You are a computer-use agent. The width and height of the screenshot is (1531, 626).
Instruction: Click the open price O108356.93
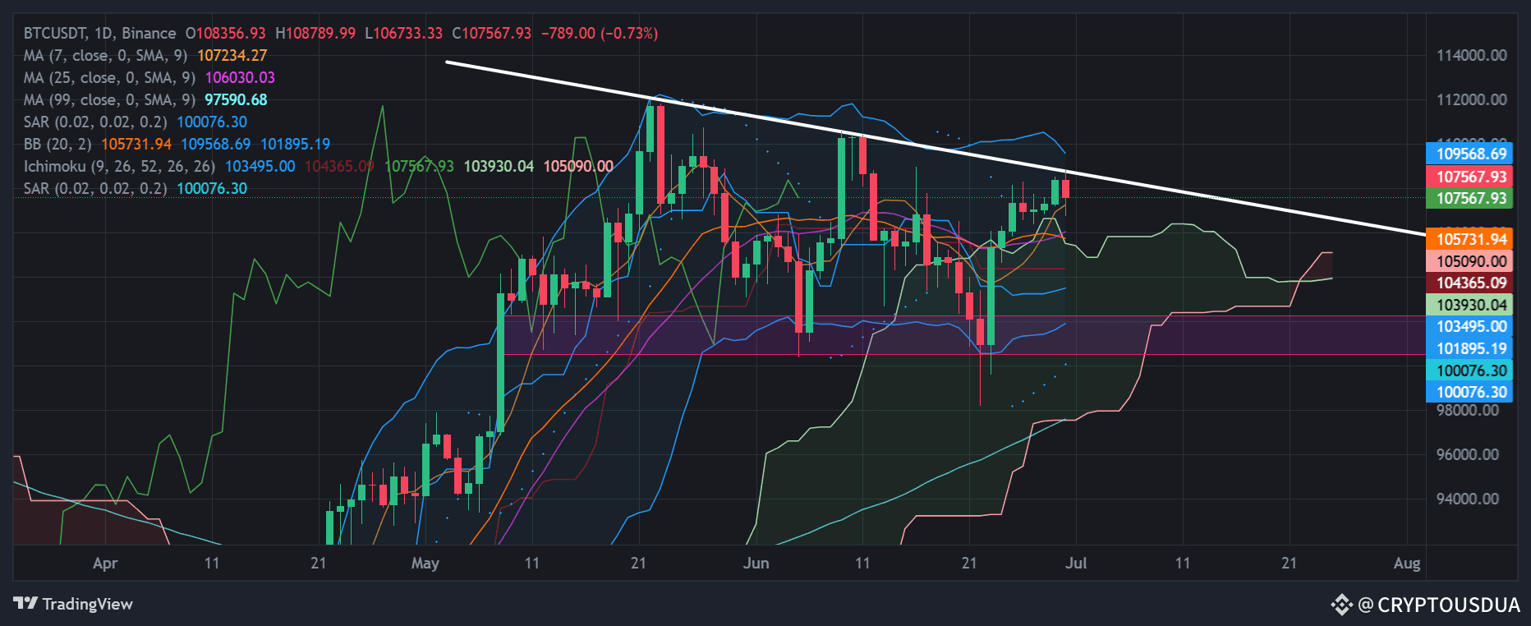pos(226,33)
